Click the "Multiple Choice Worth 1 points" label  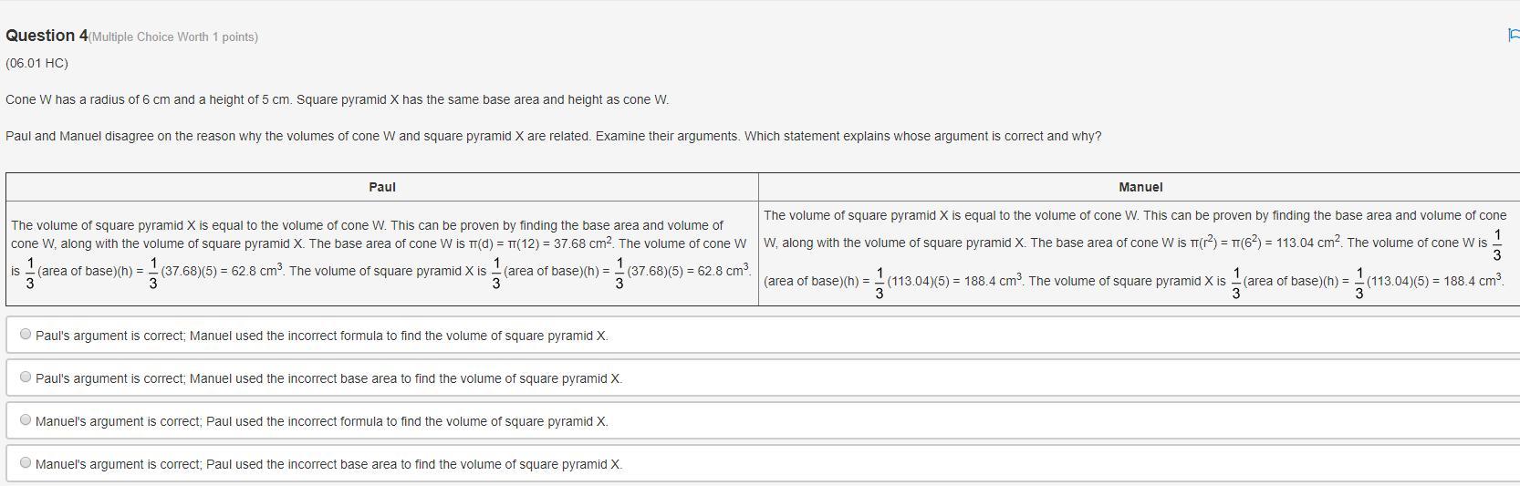[173, 36]
